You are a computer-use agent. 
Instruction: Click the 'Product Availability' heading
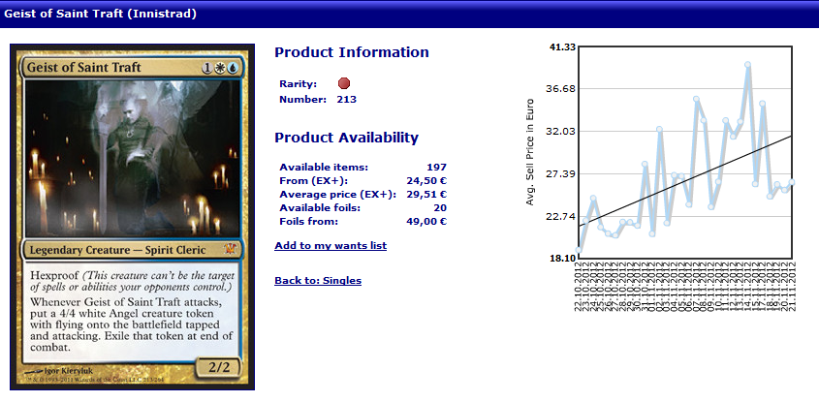pos(347,138)
